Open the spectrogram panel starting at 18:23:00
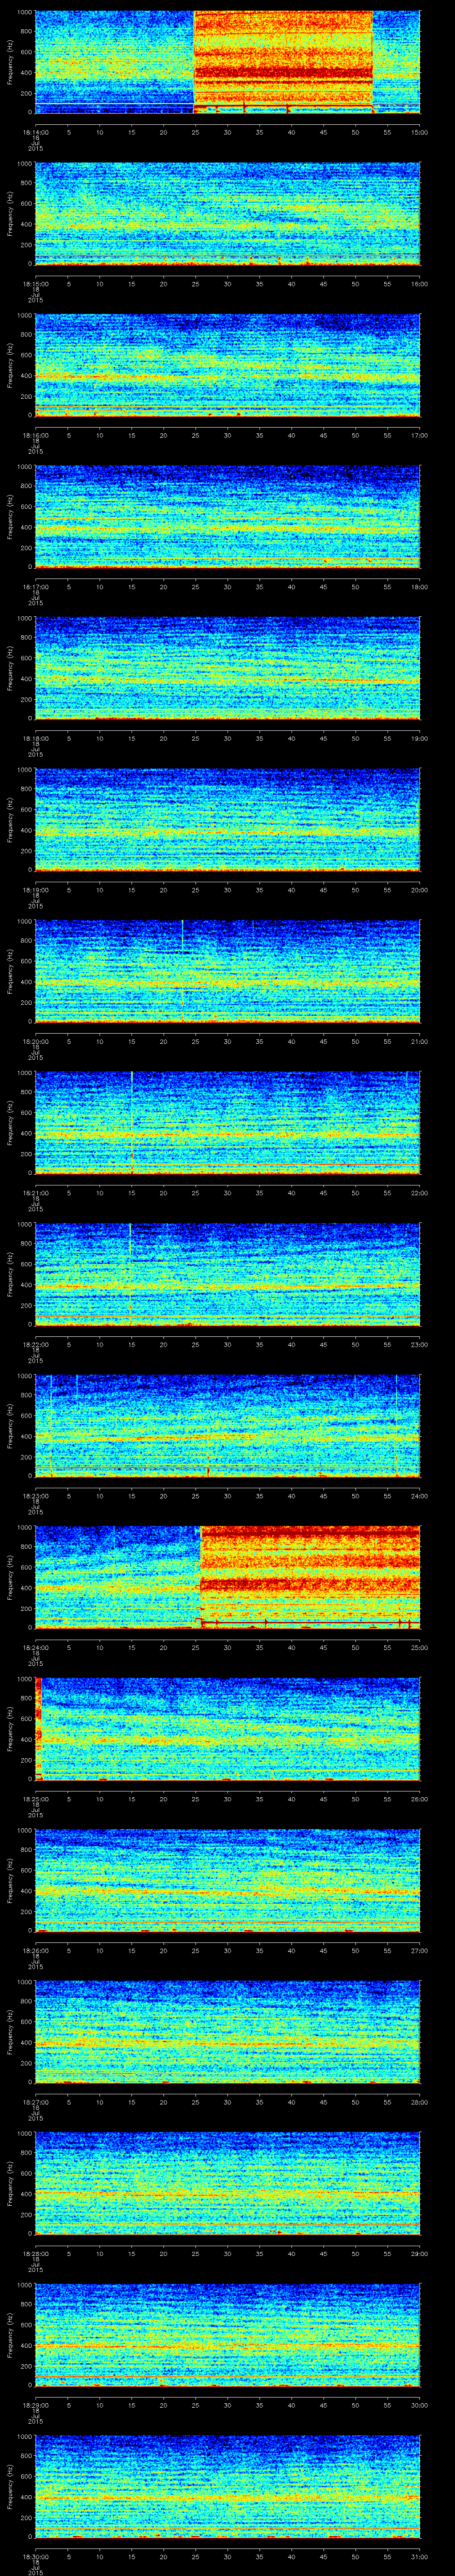 228,1426
